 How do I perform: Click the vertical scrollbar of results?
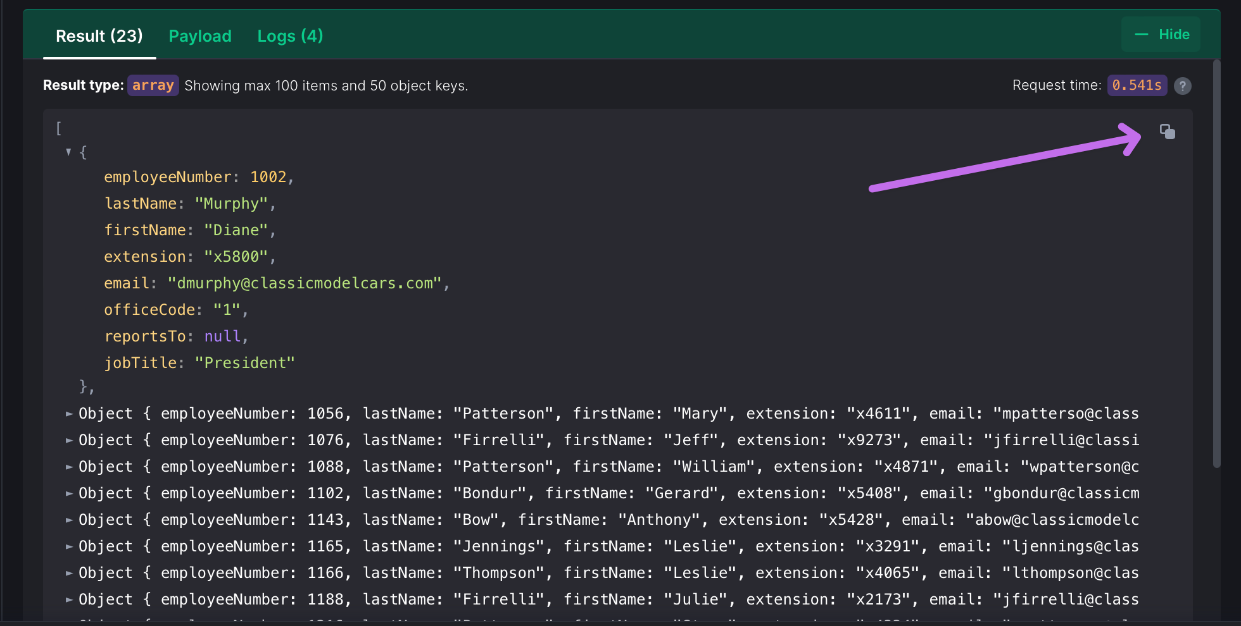click(x=1216, y=264)
